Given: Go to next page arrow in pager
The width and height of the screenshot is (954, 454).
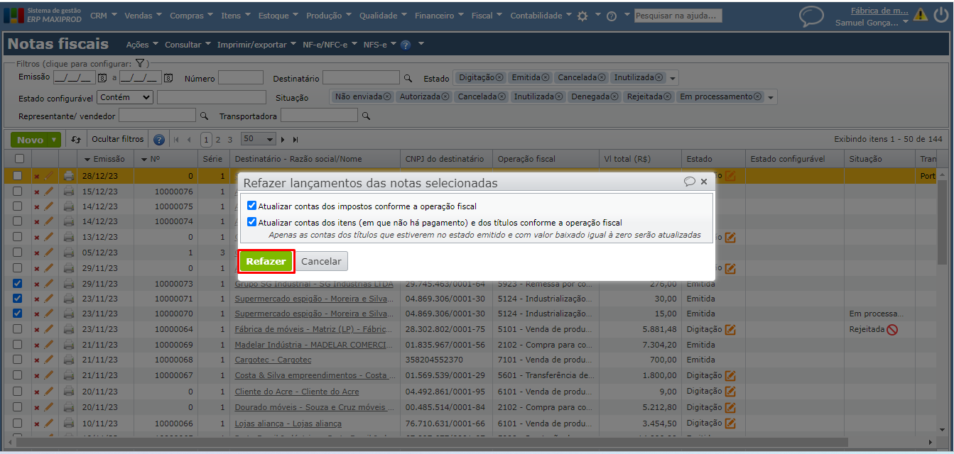Looking at the screenshot, I should [283, 140].
